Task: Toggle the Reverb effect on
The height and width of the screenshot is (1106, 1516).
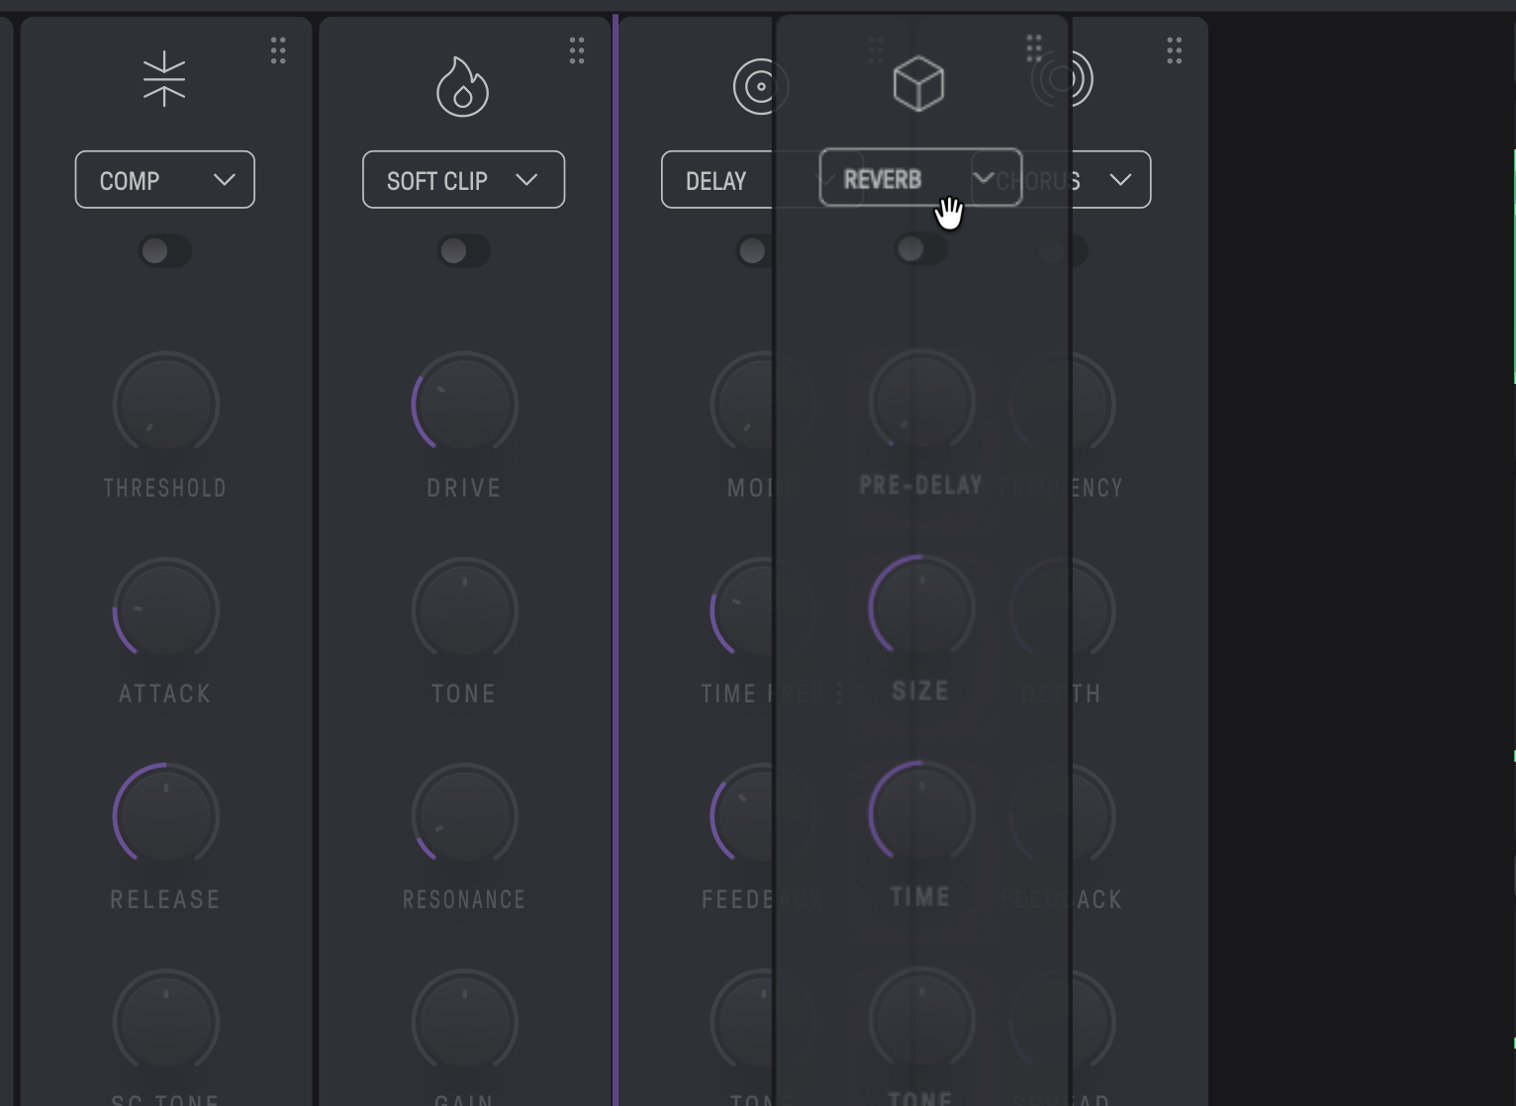Action: tap(920, 248)
